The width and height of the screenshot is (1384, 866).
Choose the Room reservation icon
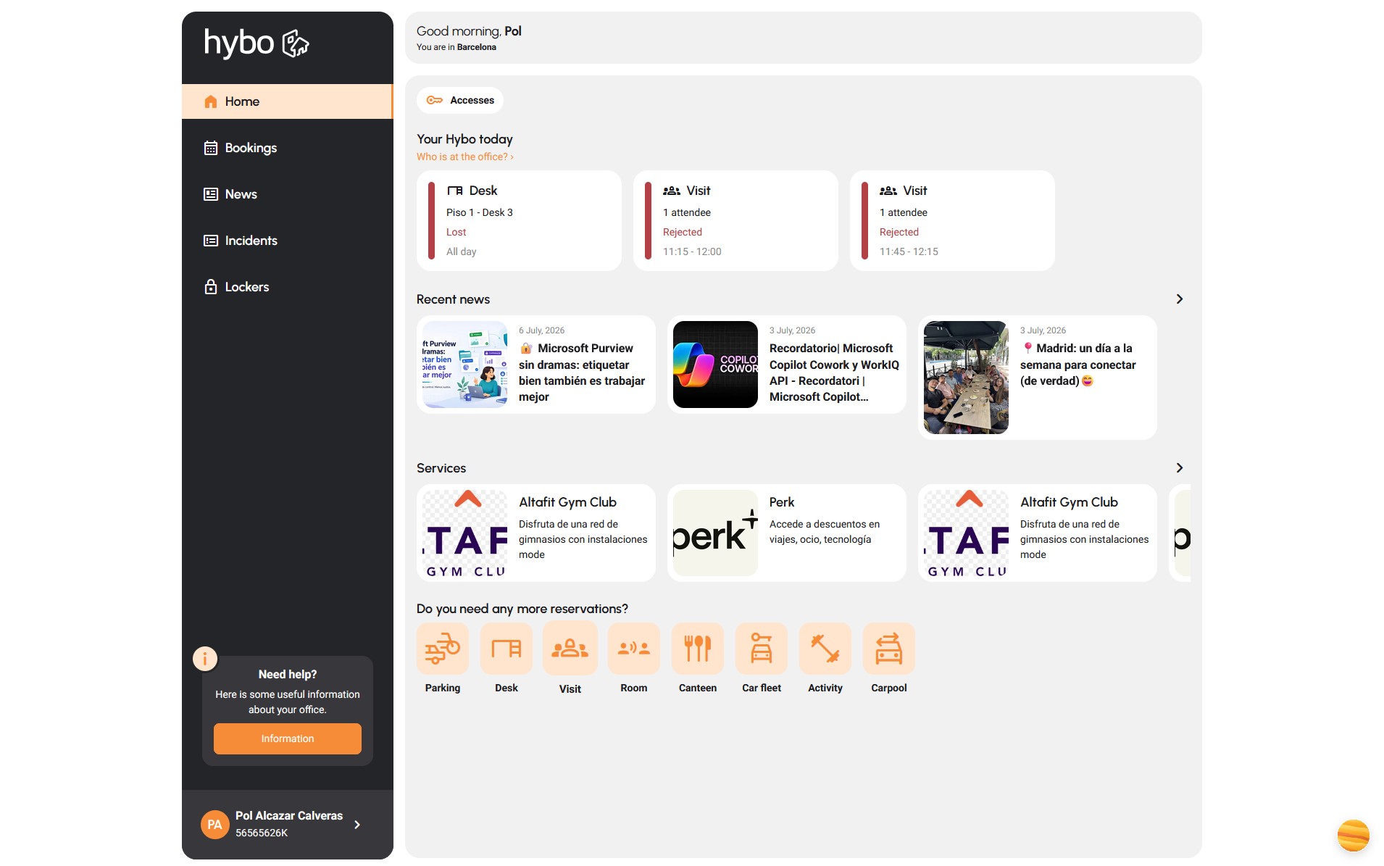tap(633, 649)
